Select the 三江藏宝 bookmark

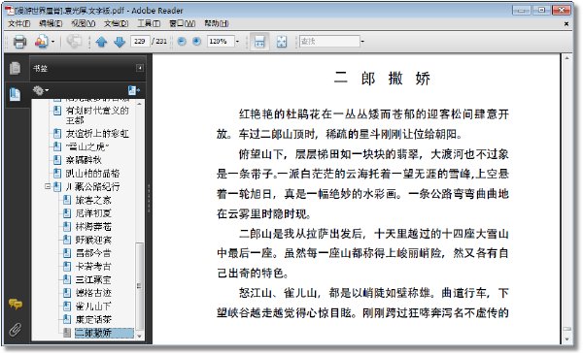pyautogui.click(x=93, y=279)
